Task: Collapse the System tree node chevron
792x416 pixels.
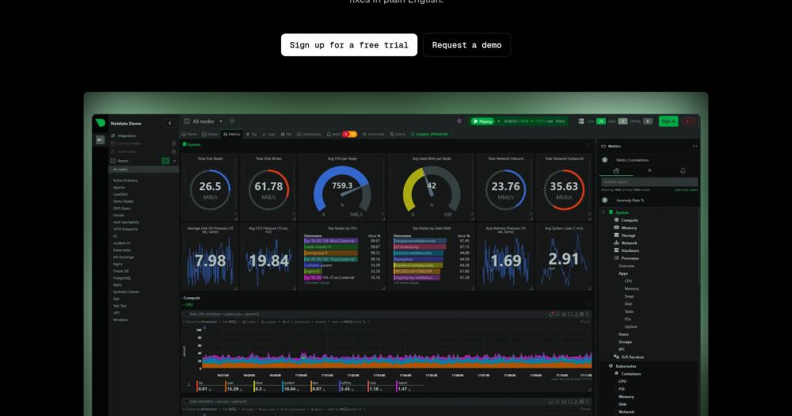Action: coord(604,212)
